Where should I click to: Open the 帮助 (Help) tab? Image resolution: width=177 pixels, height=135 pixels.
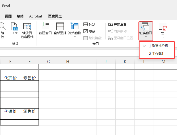pyautogui.click(x=20, y=16)
